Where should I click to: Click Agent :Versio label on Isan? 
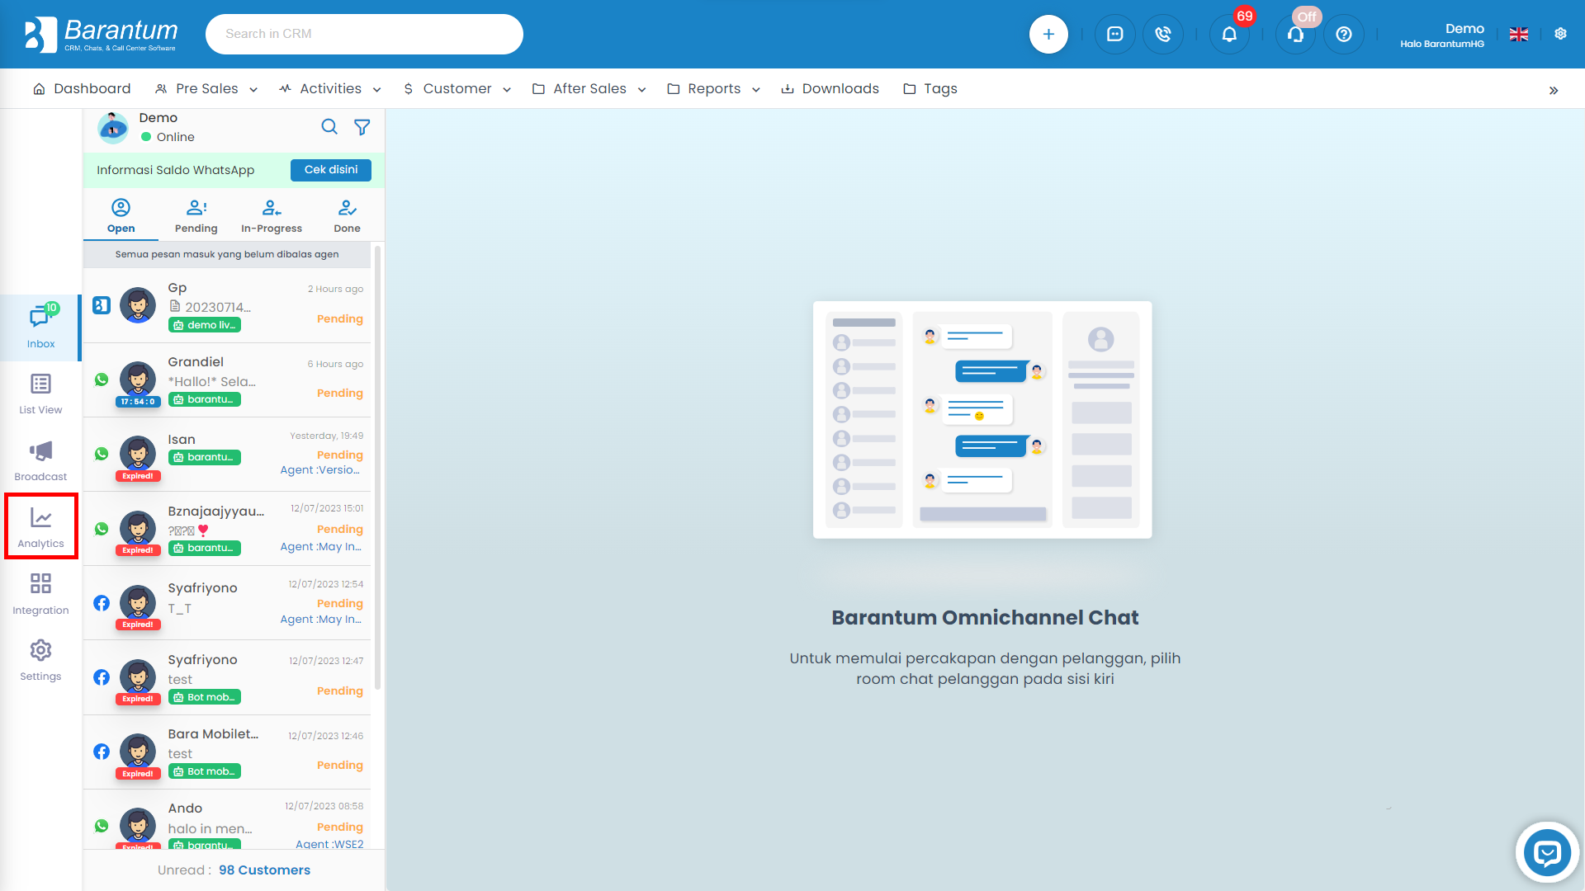point(320,470)
